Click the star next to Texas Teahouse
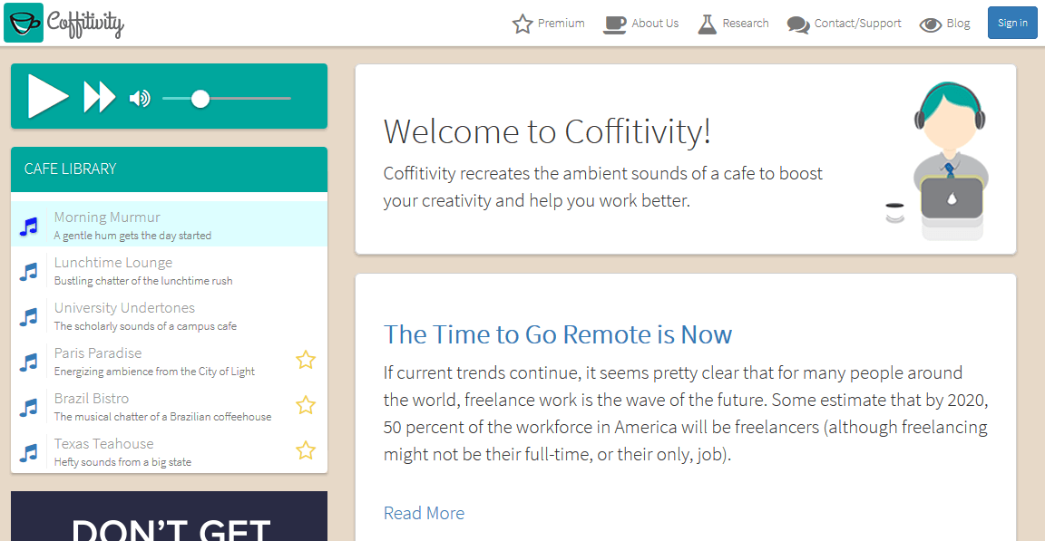The width and height of the screenshot is (1045, 541). tap(306, 450)
